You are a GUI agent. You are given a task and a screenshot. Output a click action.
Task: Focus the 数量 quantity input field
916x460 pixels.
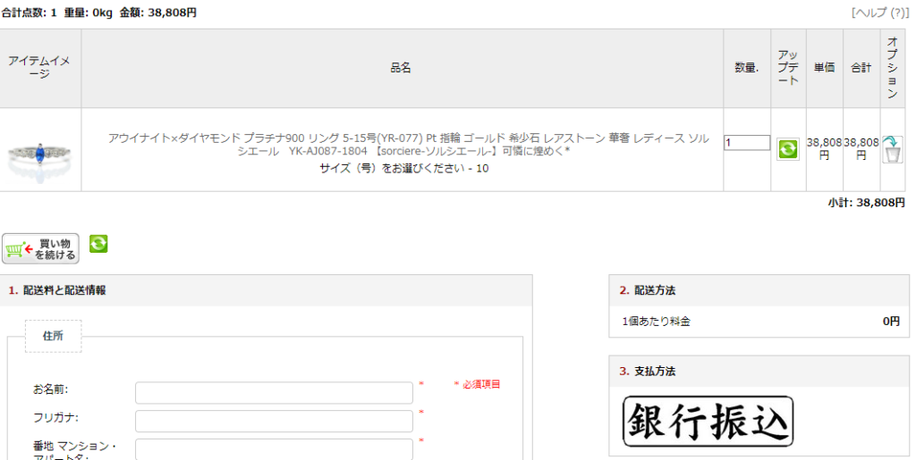coord(746,143)
